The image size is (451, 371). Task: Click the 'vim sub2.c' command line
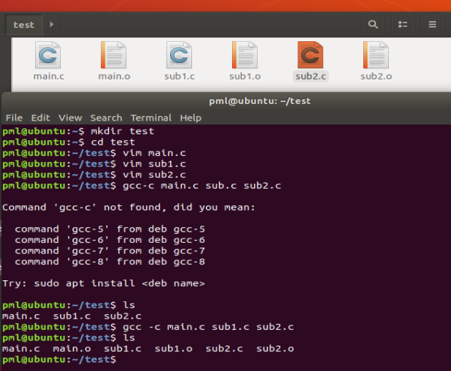pos(94,175)
